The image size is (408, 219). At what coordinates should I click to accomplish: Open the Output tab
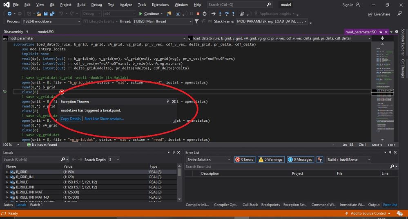pos(374,205)
